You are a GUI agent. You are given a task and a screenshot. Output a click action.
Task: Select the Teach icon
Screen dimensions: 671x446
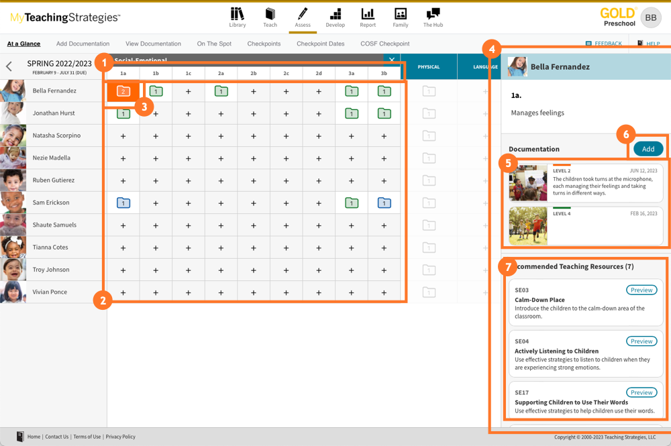270,17
